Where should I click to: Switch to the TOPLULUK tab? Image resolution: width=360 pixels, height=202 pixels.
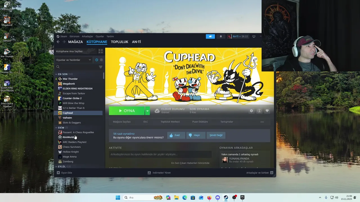(x=120, y=42)
